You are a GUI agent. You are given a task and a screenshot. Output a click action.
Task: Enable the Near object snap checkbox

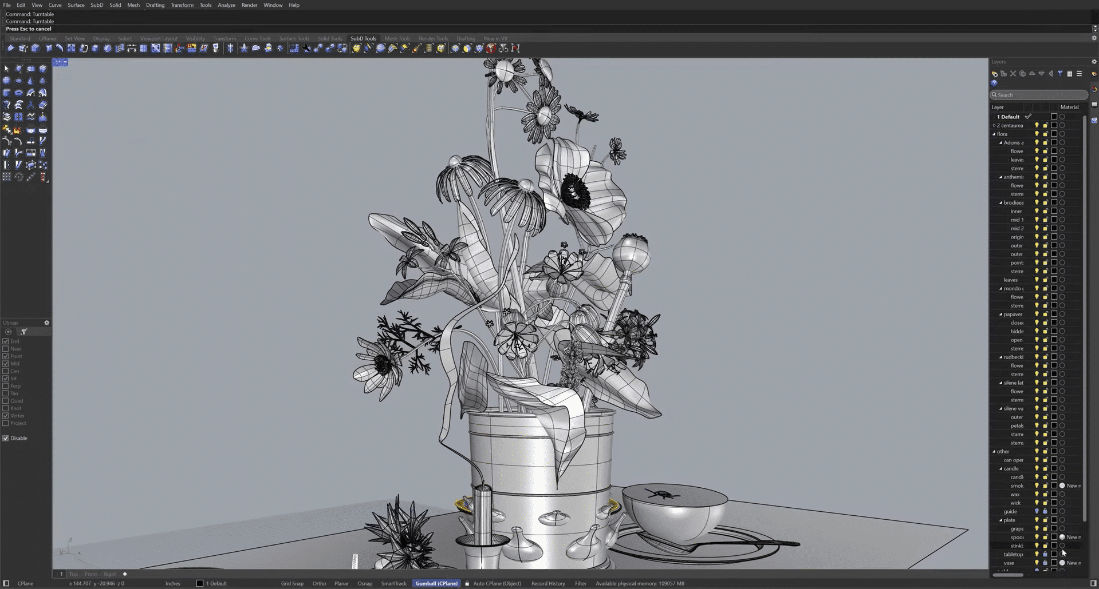pyautogui.click(x=6, y=349)
